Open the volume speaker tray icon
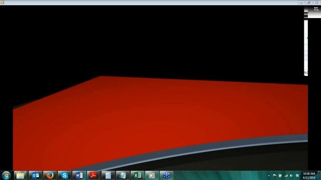This screenshot has width=321, height=180. click(x=291, y=175)
